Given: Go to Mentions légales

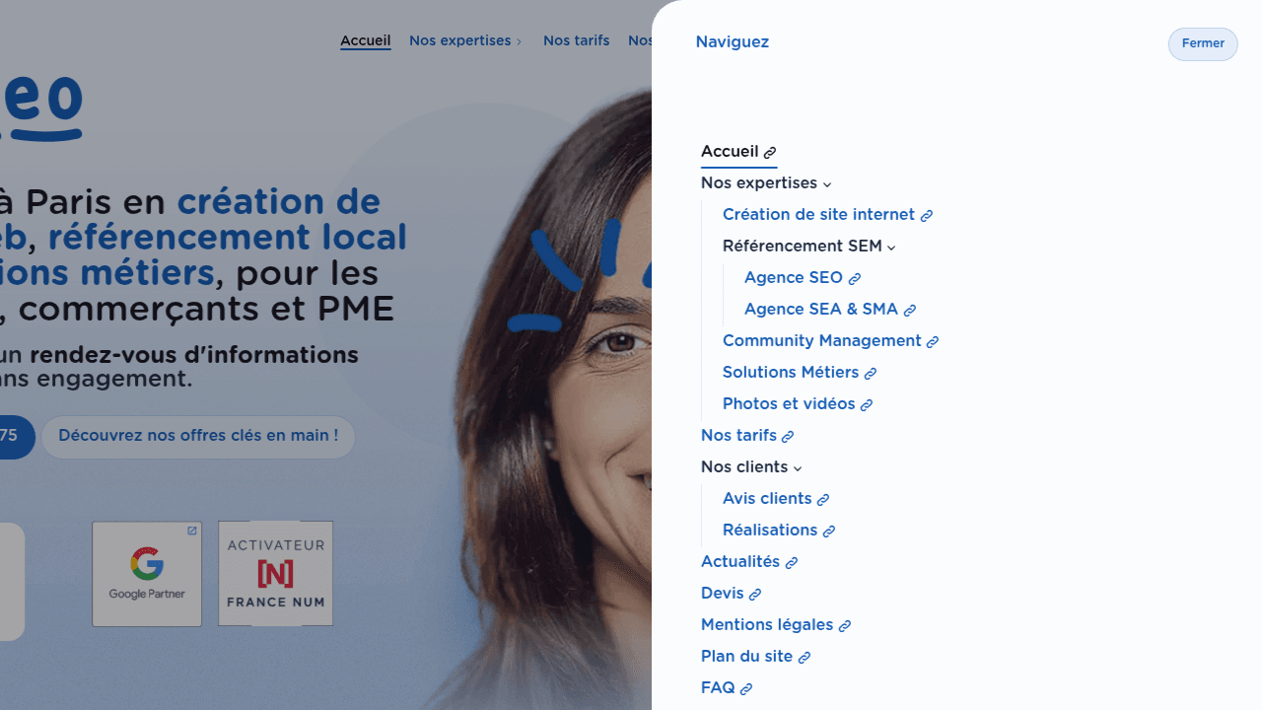Looking at the screenshot, I should pyautogui.click(x=776, y=625).
